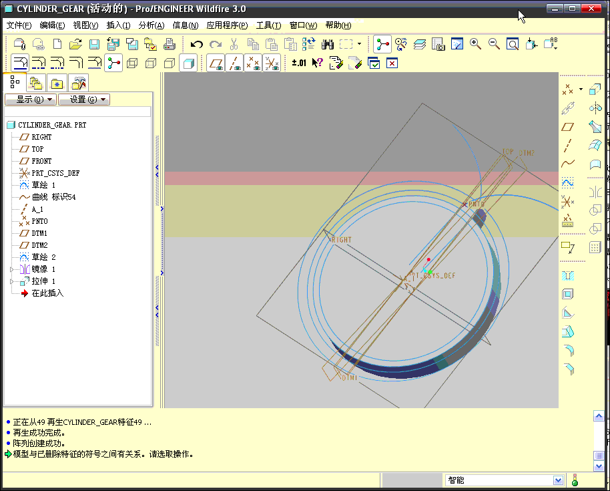The height and width of the screenshot is (491, 610).
Task: Select the Shell tool in right toolbar
Action: (x=567, y=295)
